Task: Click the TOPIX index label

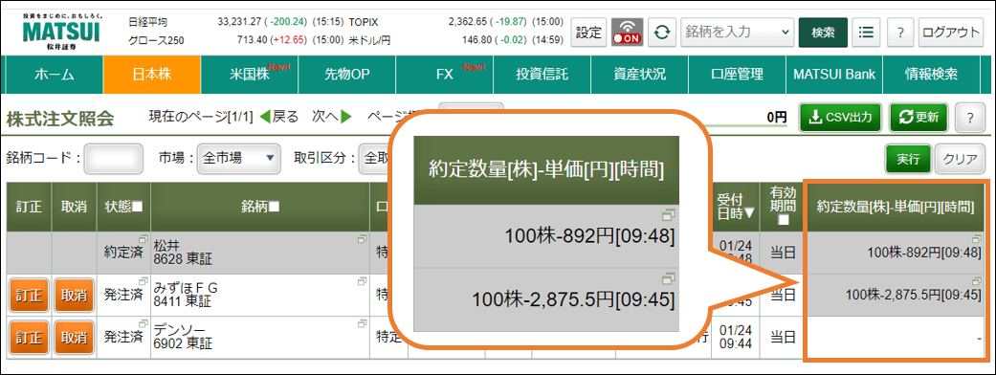Action: (364, 22)
